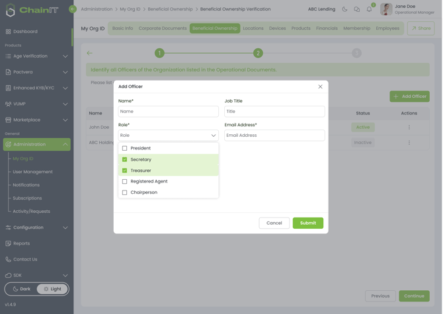Click the notification bell icon
This screenshot has height=314, width=443.
[369, 9]
